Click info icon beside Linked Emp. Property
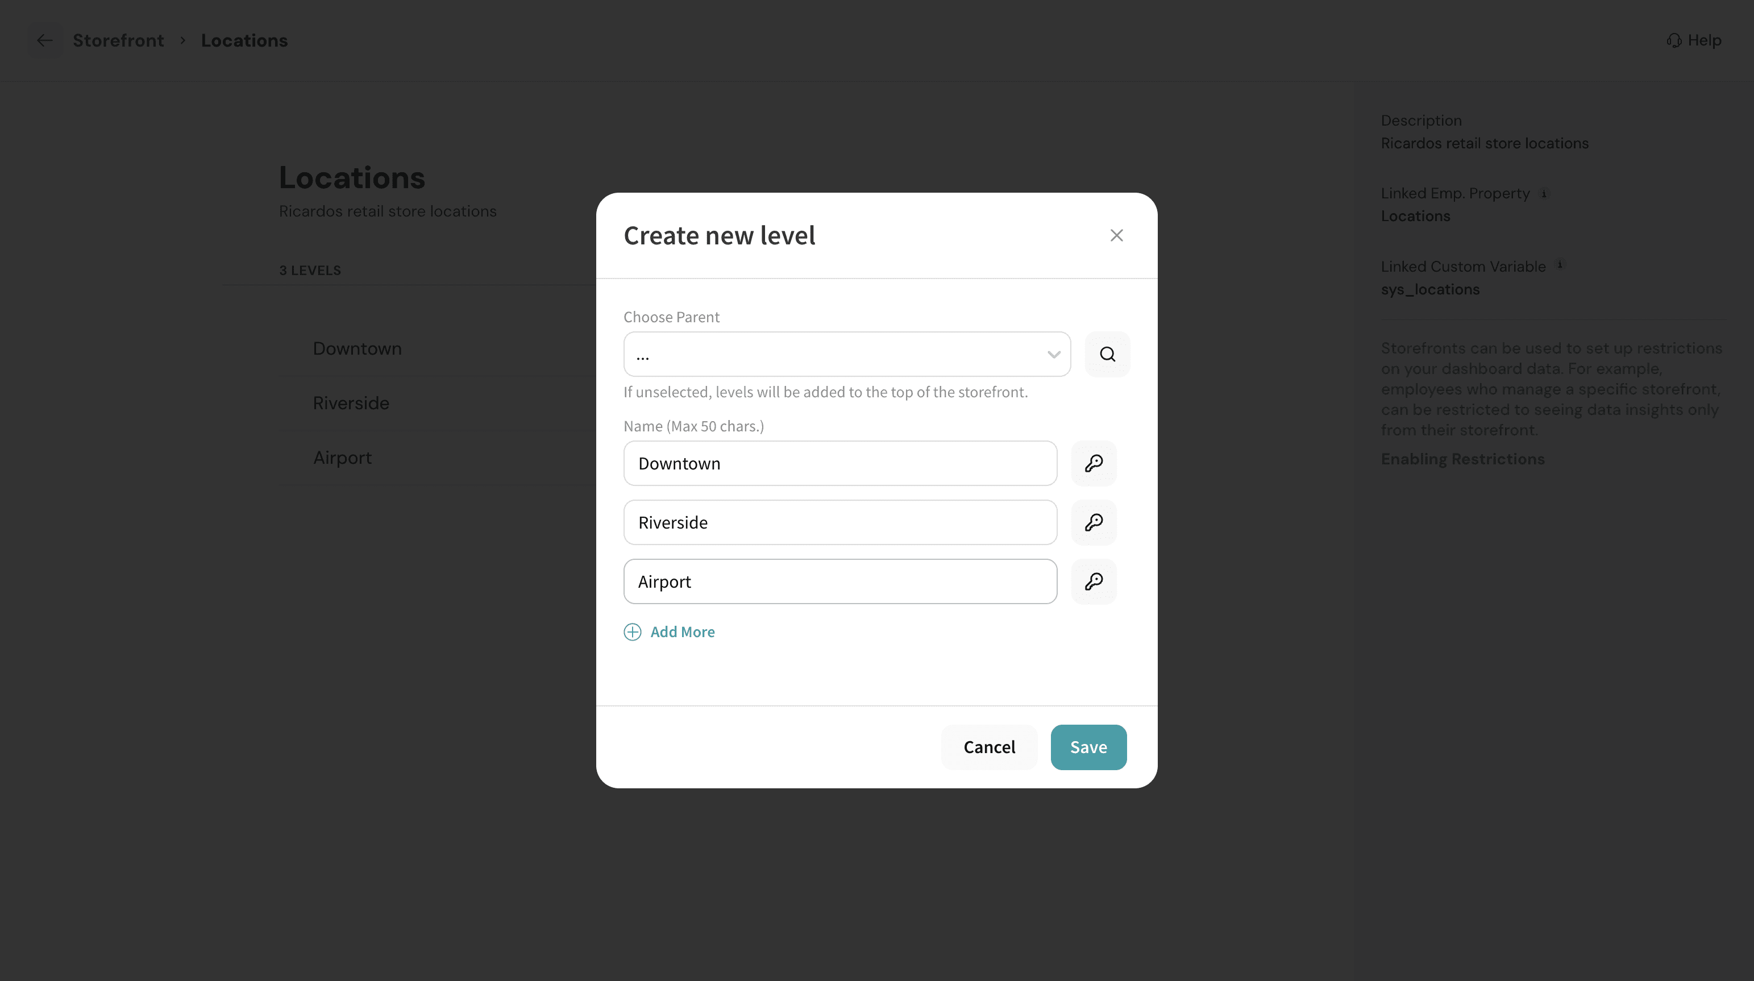The width and height of the screenshot is (1754, 981). click(1544, 194)
